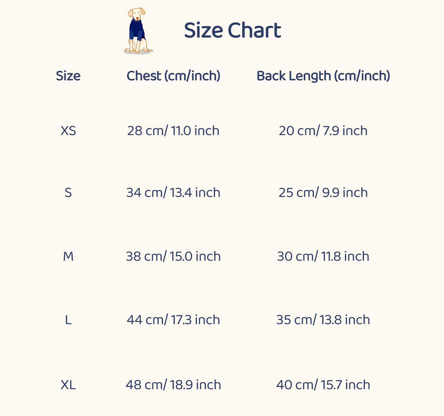Click the 38 cm/ 15.0 inch chest value
This screenshot has width=444, height=416.
(x=173, y=256)
